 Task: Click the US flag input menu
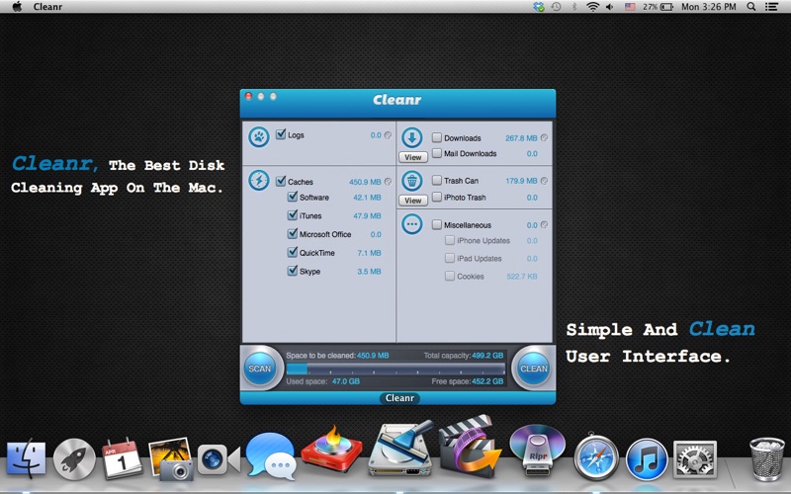click(x=630, y=7)
